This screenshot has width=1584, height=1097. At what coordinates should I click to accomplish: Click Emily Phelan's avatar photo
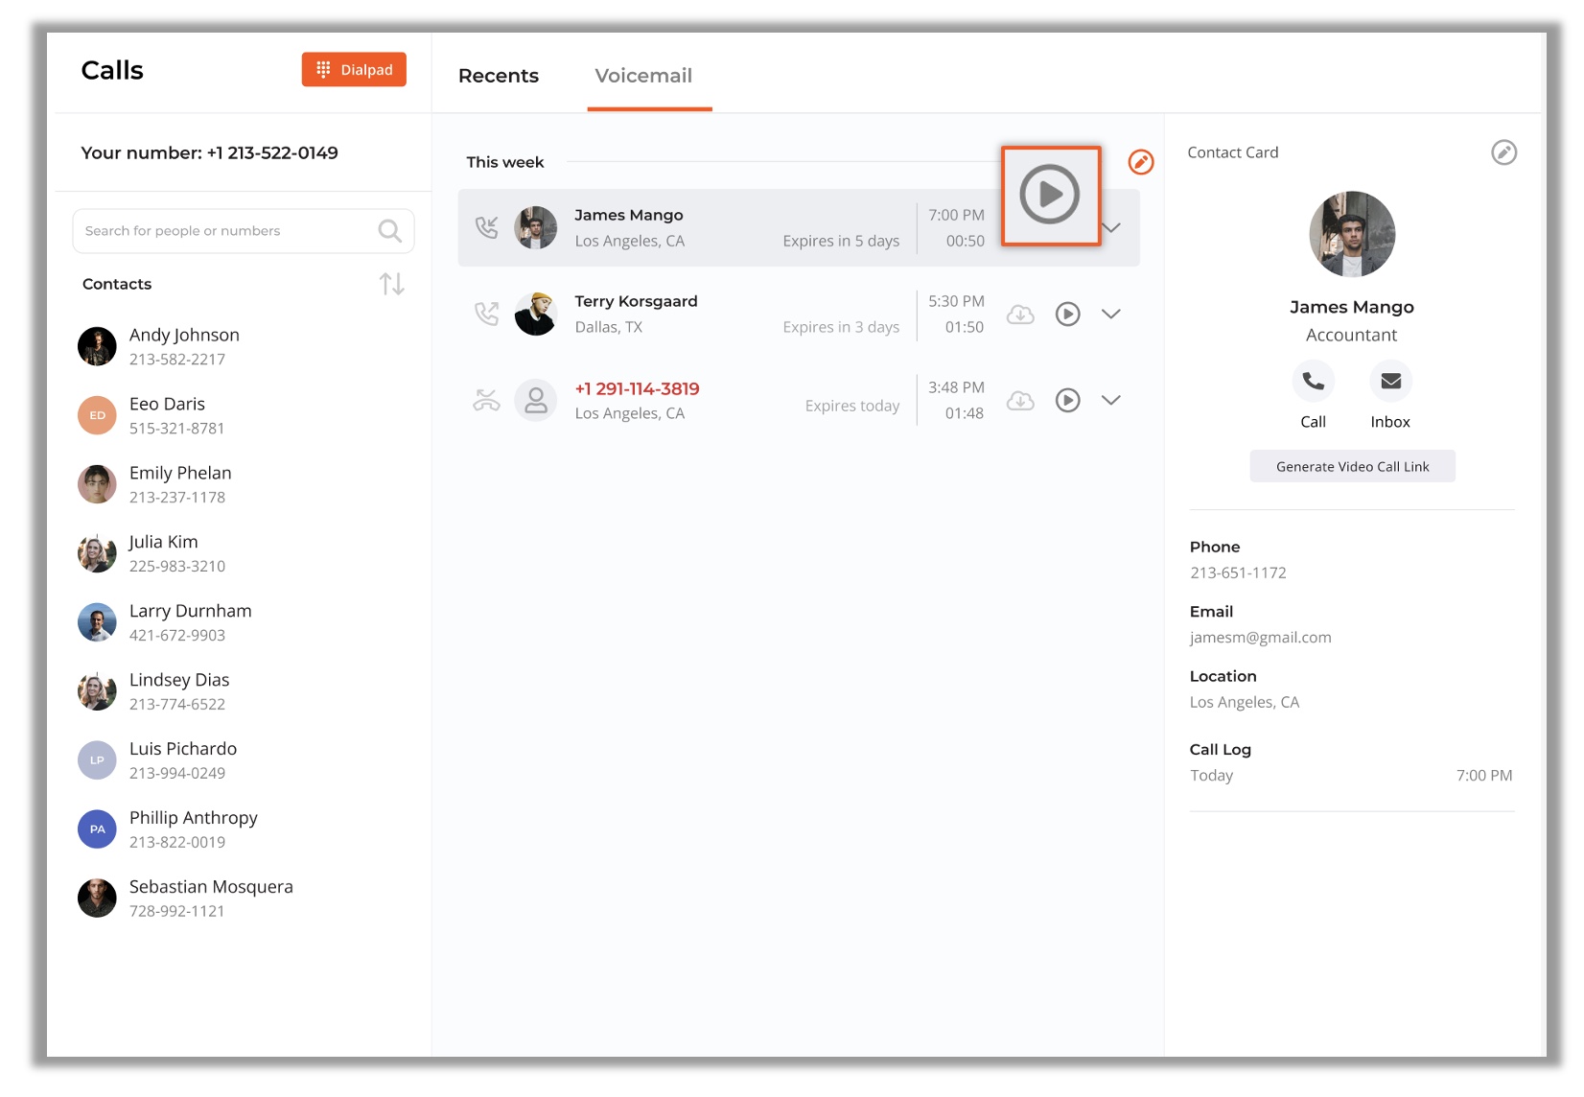(x=97, y=485)
